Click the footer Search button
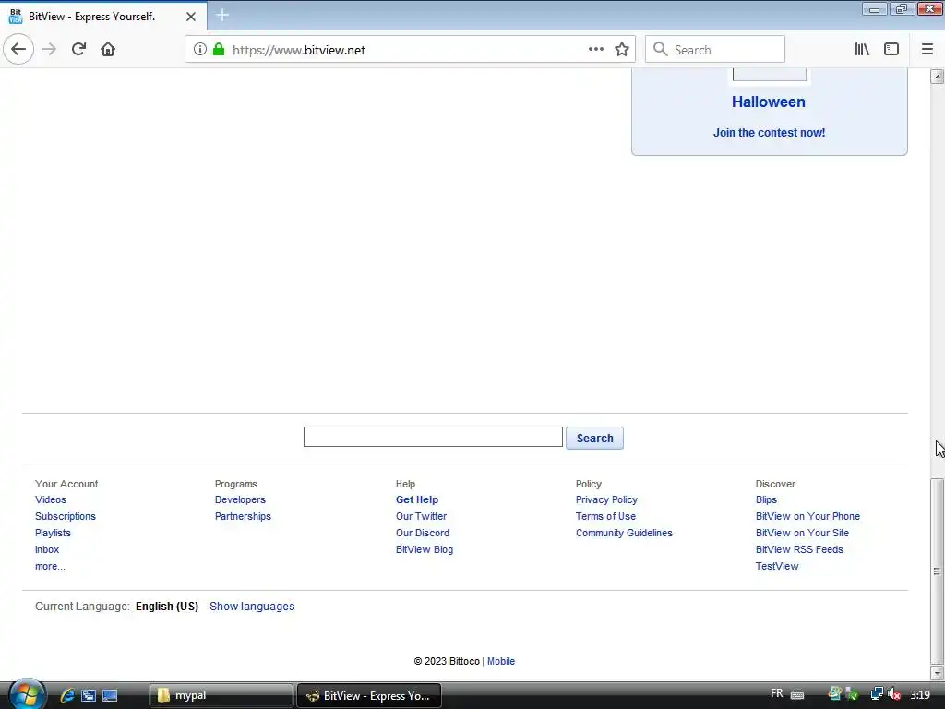Screen dimensions: 945x709 [594, 439]
